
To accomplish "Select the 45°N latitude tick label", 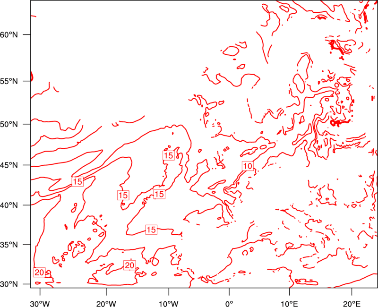I will point(9,165).
